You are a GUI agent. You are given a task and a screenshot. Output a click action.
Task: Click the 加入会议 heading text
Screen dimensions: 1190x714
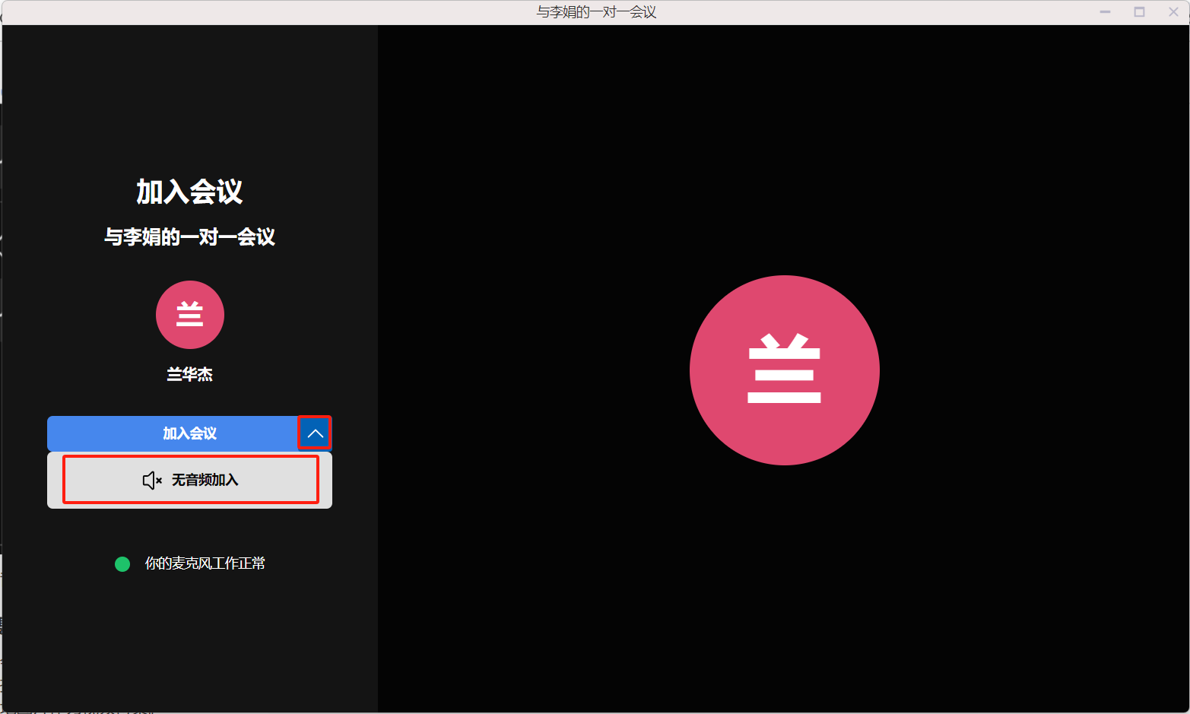tap(189, 192)
